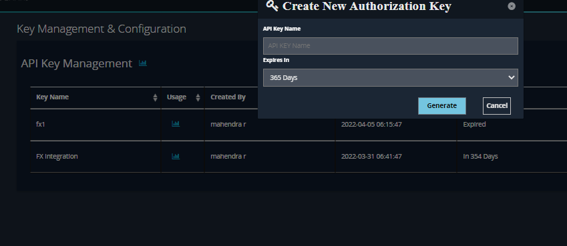Click the Generate button
This screenshot has height=246, width=567.
(442, 106)
